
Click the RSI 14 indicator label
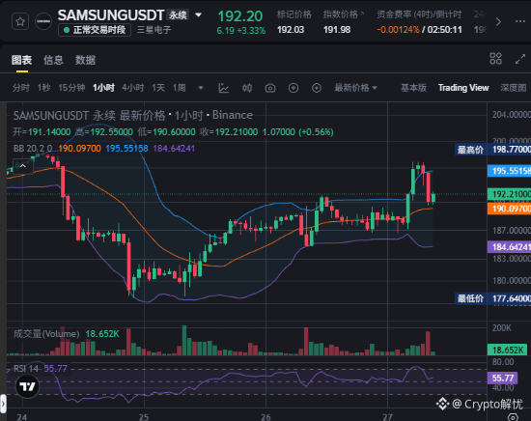click(26, 369)
